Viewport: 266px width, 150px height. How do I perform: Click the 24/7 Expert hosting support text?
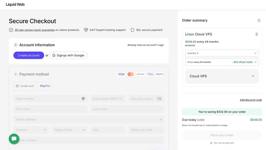click(108, 30)
